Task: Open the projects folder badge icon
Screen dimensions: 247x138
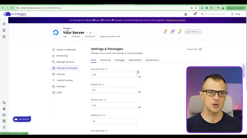Action: (x=172, y=32)
